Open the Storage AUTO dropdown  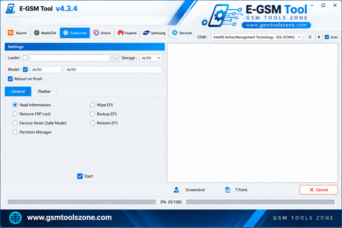pos(151,58)
